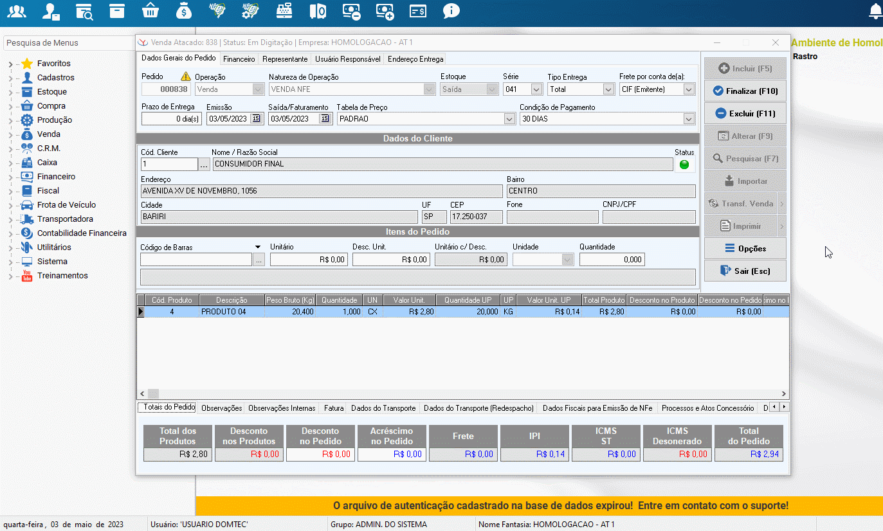Expand the Imprimir button side arrow
883x531 pixels.
783,226
